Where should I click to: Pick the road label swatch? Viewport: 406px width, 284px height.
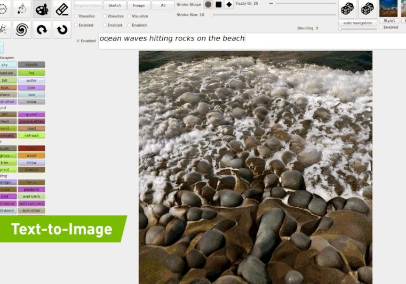pos(31,128)
